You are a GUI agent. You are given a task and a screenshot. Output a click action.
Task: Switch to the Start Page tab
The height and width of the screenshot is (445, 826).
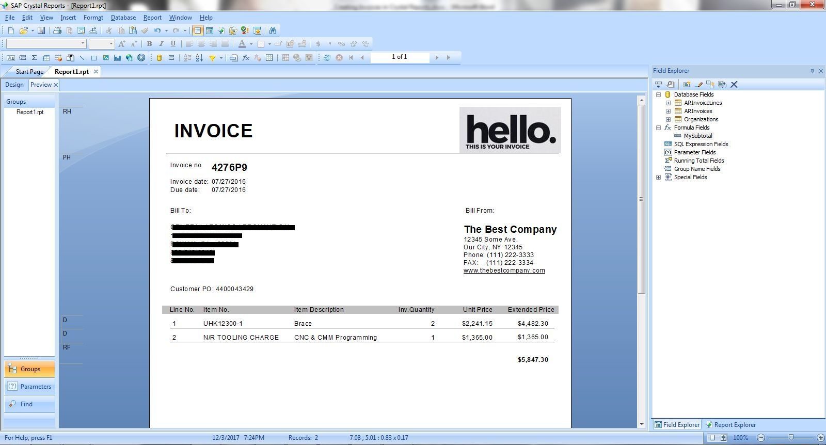[x=29, y=72]
